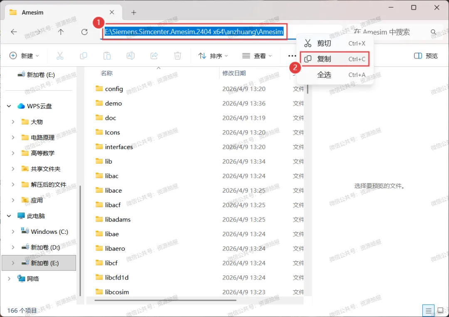Click the lib folder icon

99,161
